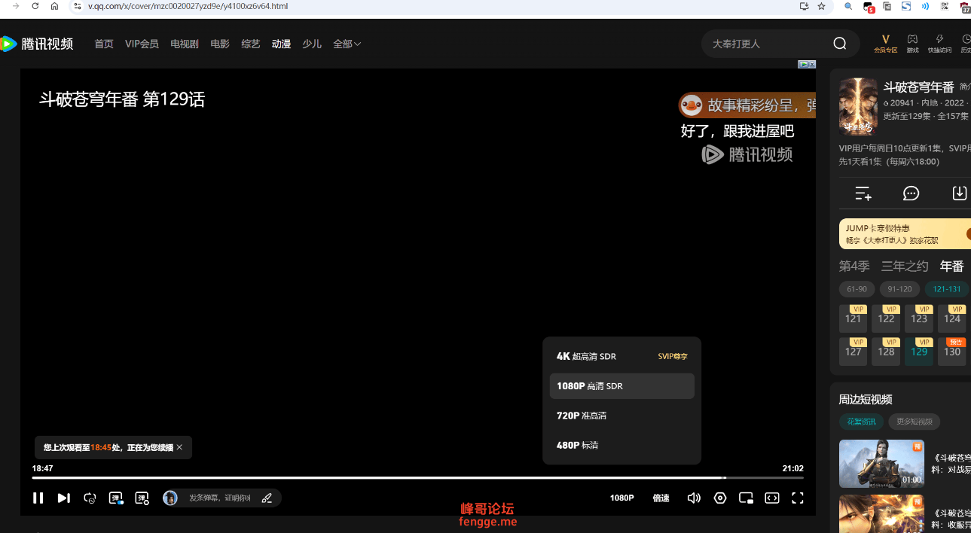The image size is (971, 533).
Task: Go to 首页 home tab
Action: [104, 44]
